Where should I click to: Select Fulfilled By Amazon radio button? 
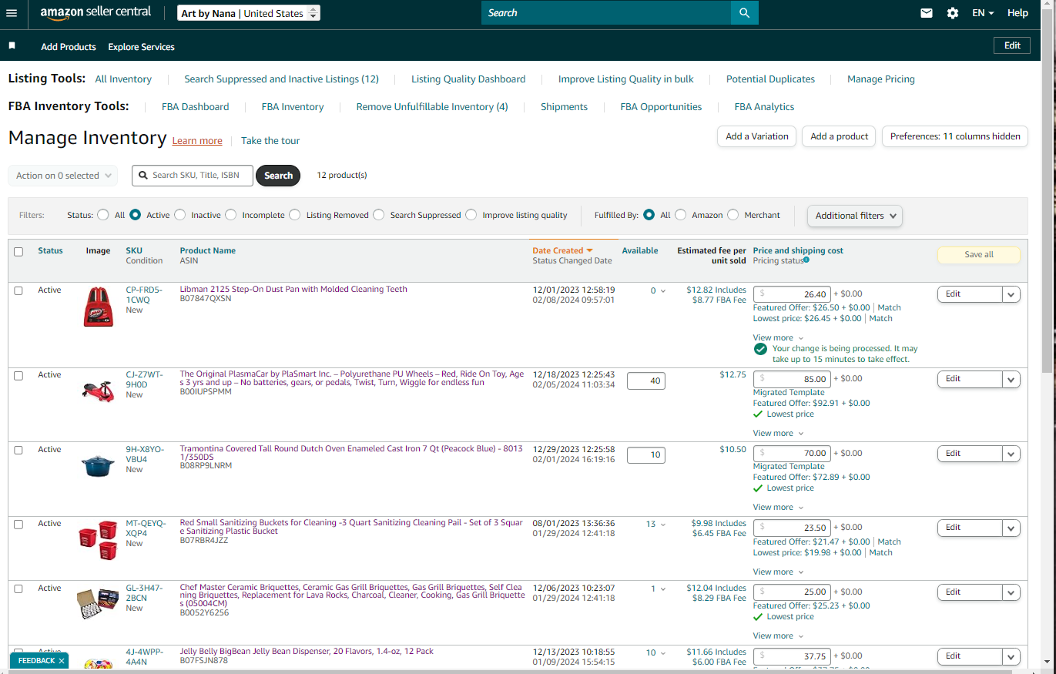coord(681,215)
